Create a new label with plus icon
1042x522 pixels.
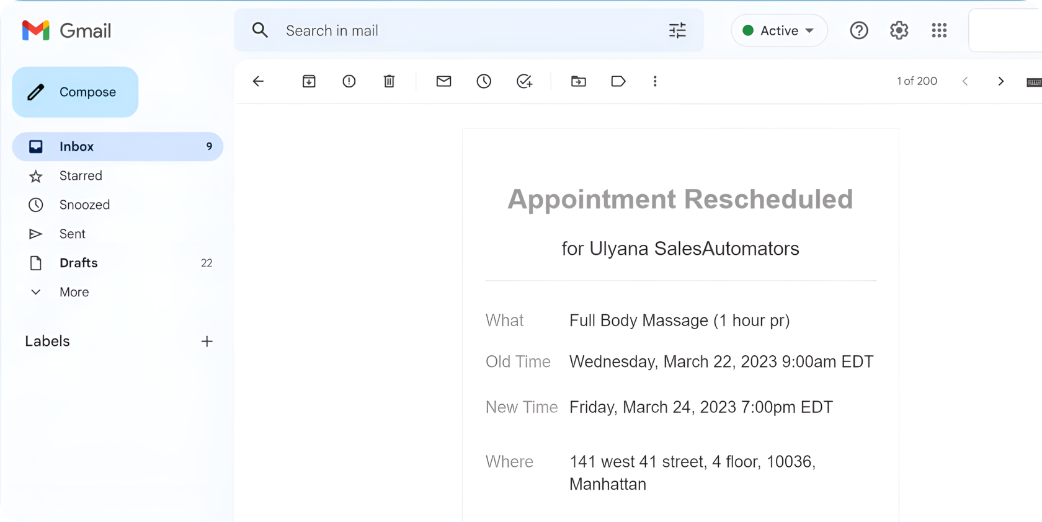click(207, 341)
